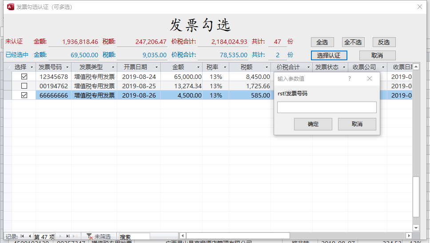
Task: Click the 发票号码 cell 12345678
Action: [53, 77]
